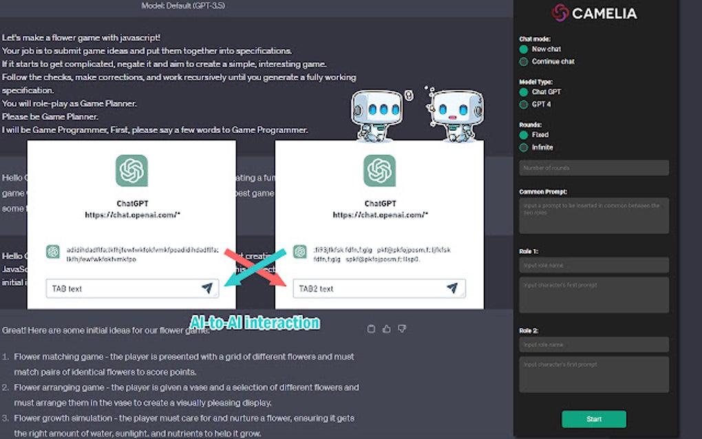Click the Common Prompt text area
Viewport: 702px width, 439px height.
tap(593, 215)
